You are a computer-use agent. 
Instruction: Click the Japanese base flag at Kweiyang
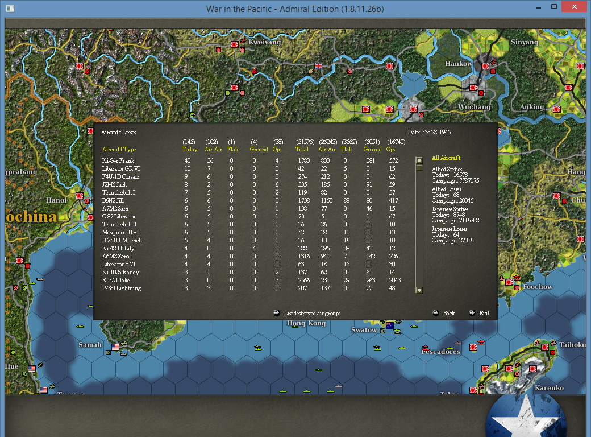(x=235, y=44)
